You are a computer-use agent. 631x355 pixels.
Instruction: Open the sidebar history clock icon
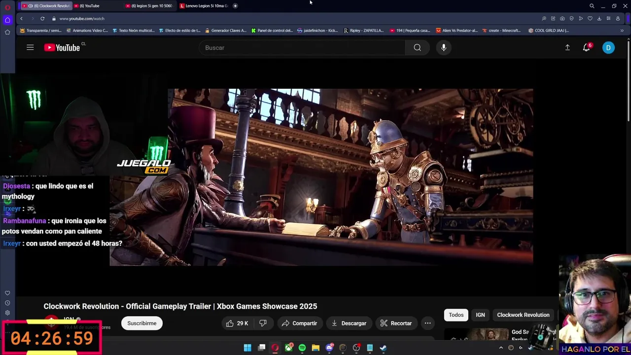click(x=7, y=303)
